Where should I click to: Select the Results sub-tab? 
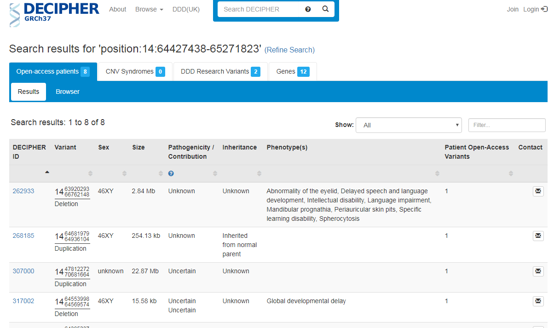pos(29,92)
